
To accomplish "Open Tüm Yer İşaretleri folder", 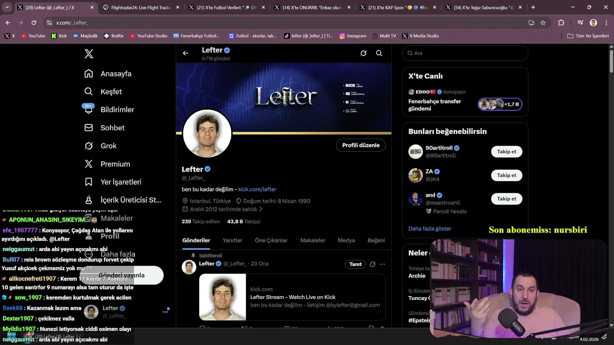I will click(588, 36).
